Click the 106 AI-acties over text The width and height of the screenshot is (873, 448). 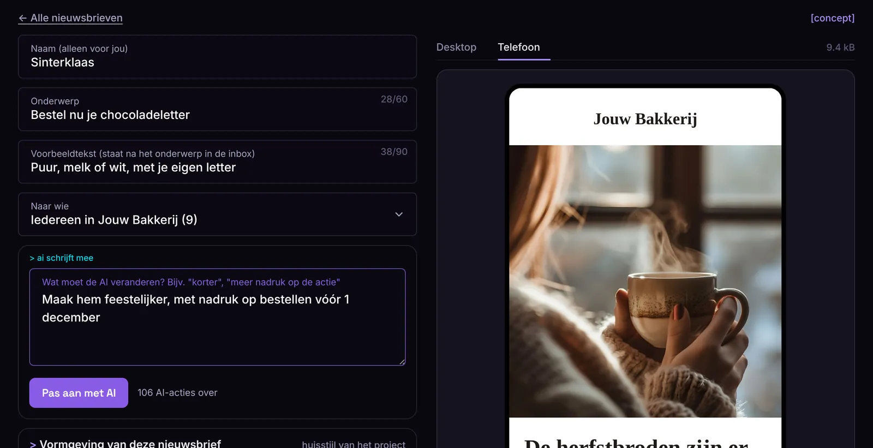[x=177, y=393]
